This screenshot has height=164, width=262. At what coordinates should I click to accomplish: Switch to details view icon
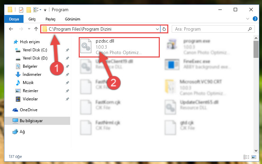(x=246, y=157)
